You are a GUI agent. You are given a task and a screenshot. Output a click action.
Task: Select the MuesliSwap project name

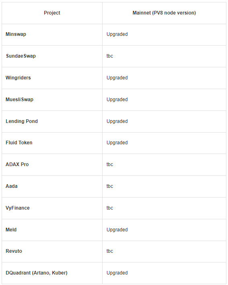(19, 100)
